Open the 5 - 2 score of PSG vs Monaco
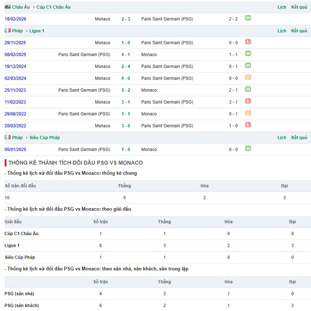Image resolution: width=311 pixels, height=311 pixels. [126, 90]
